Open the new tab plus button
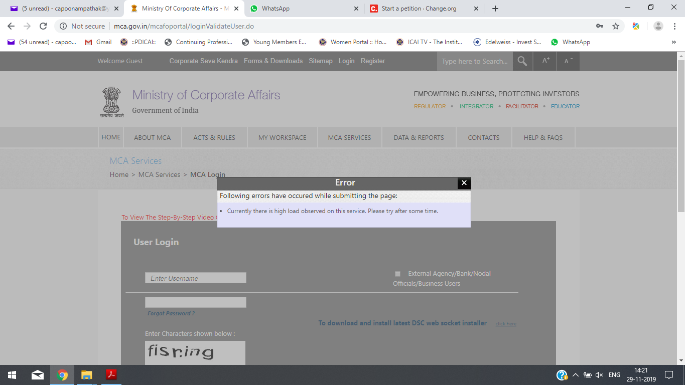 point(495,9)
